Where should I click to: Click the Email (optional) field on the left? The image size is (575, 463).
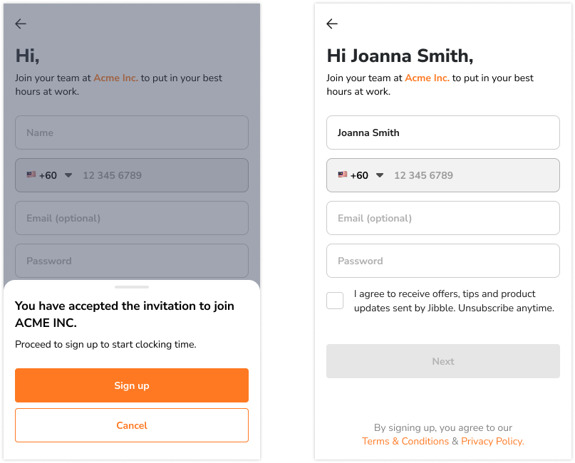coord(131,218)
